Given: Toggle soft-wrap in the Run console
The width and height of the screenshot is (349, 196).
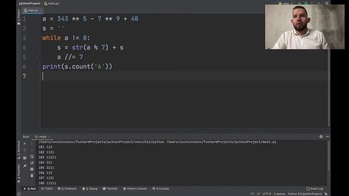Looking at the screenshot, I should [x=32, y=156].
